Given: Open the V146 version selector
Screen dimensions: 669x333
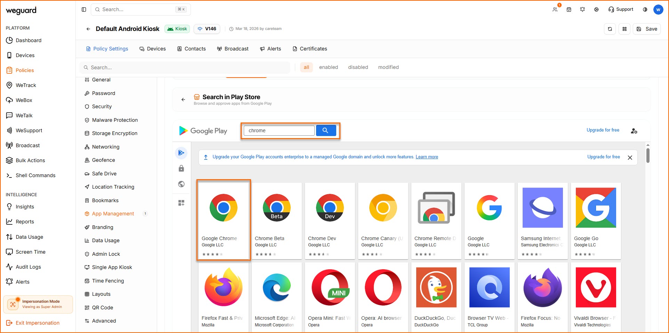Looking at the screenshot, I should pyautogui.click(x=207, y=29).
